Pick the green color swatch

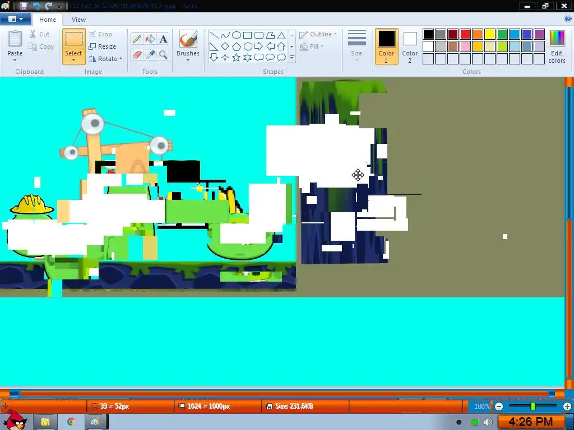tap(502, 34)
